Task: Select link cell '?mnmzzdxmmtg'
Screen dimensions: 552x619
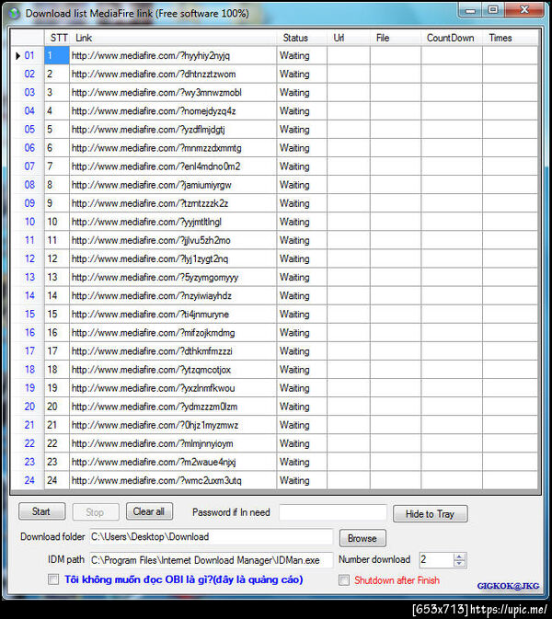Action: pos(173,148)
